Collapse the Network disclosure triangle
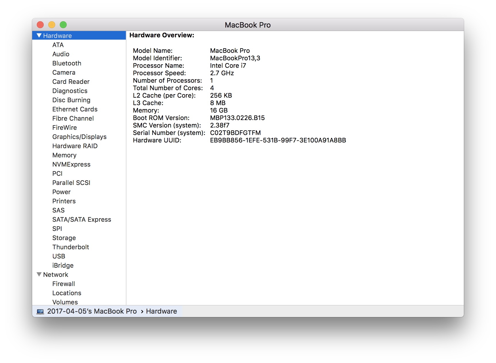 [39, 275]
